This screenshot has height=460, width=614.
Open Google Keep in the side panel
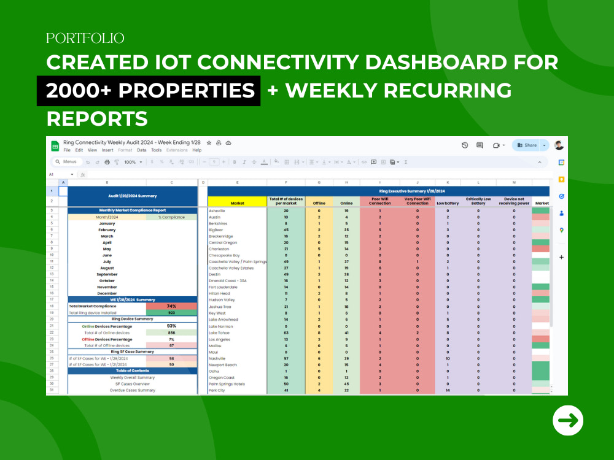[x=562, y=180]
